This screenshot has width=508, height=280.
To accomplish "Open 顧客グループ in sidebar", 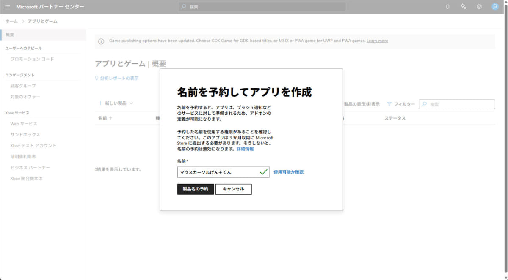I will [23, 86].
